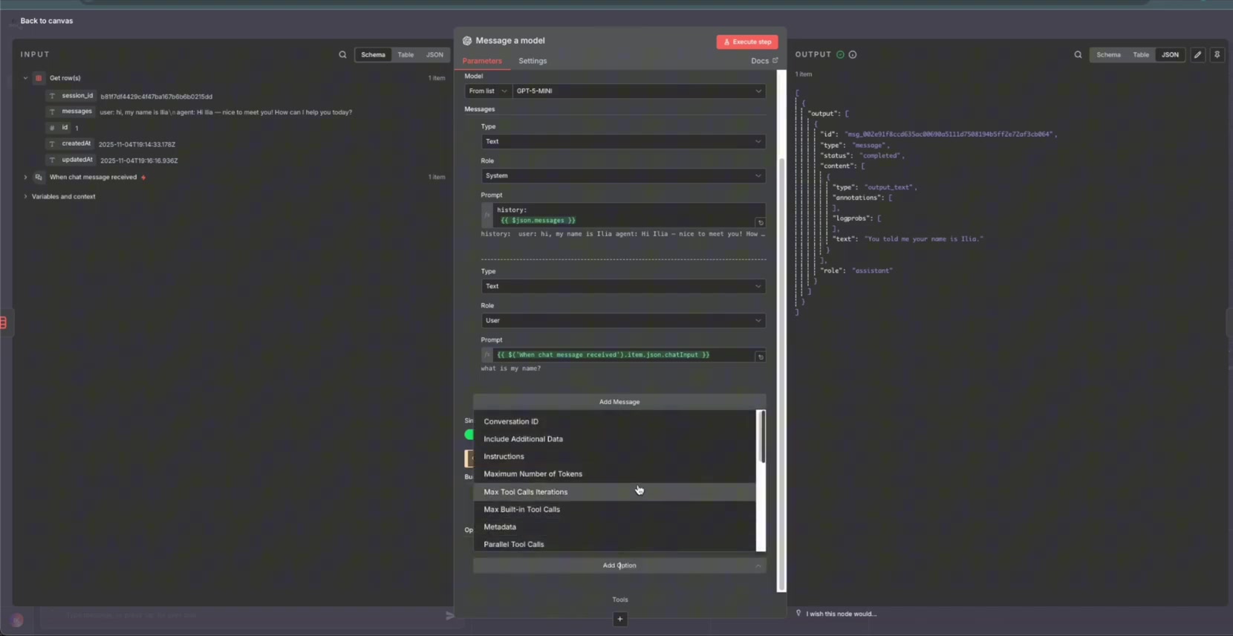1233x636 pixels.
Task: Click the createdAt field type icon
Action: [52, 144]
